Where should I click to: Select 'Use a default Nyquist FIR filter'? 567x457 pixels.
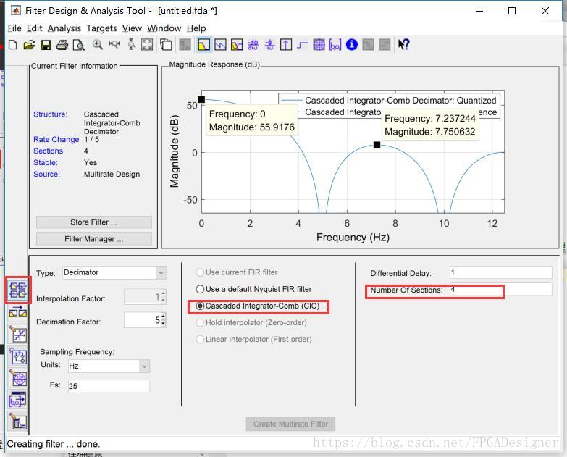coord(254,289)
